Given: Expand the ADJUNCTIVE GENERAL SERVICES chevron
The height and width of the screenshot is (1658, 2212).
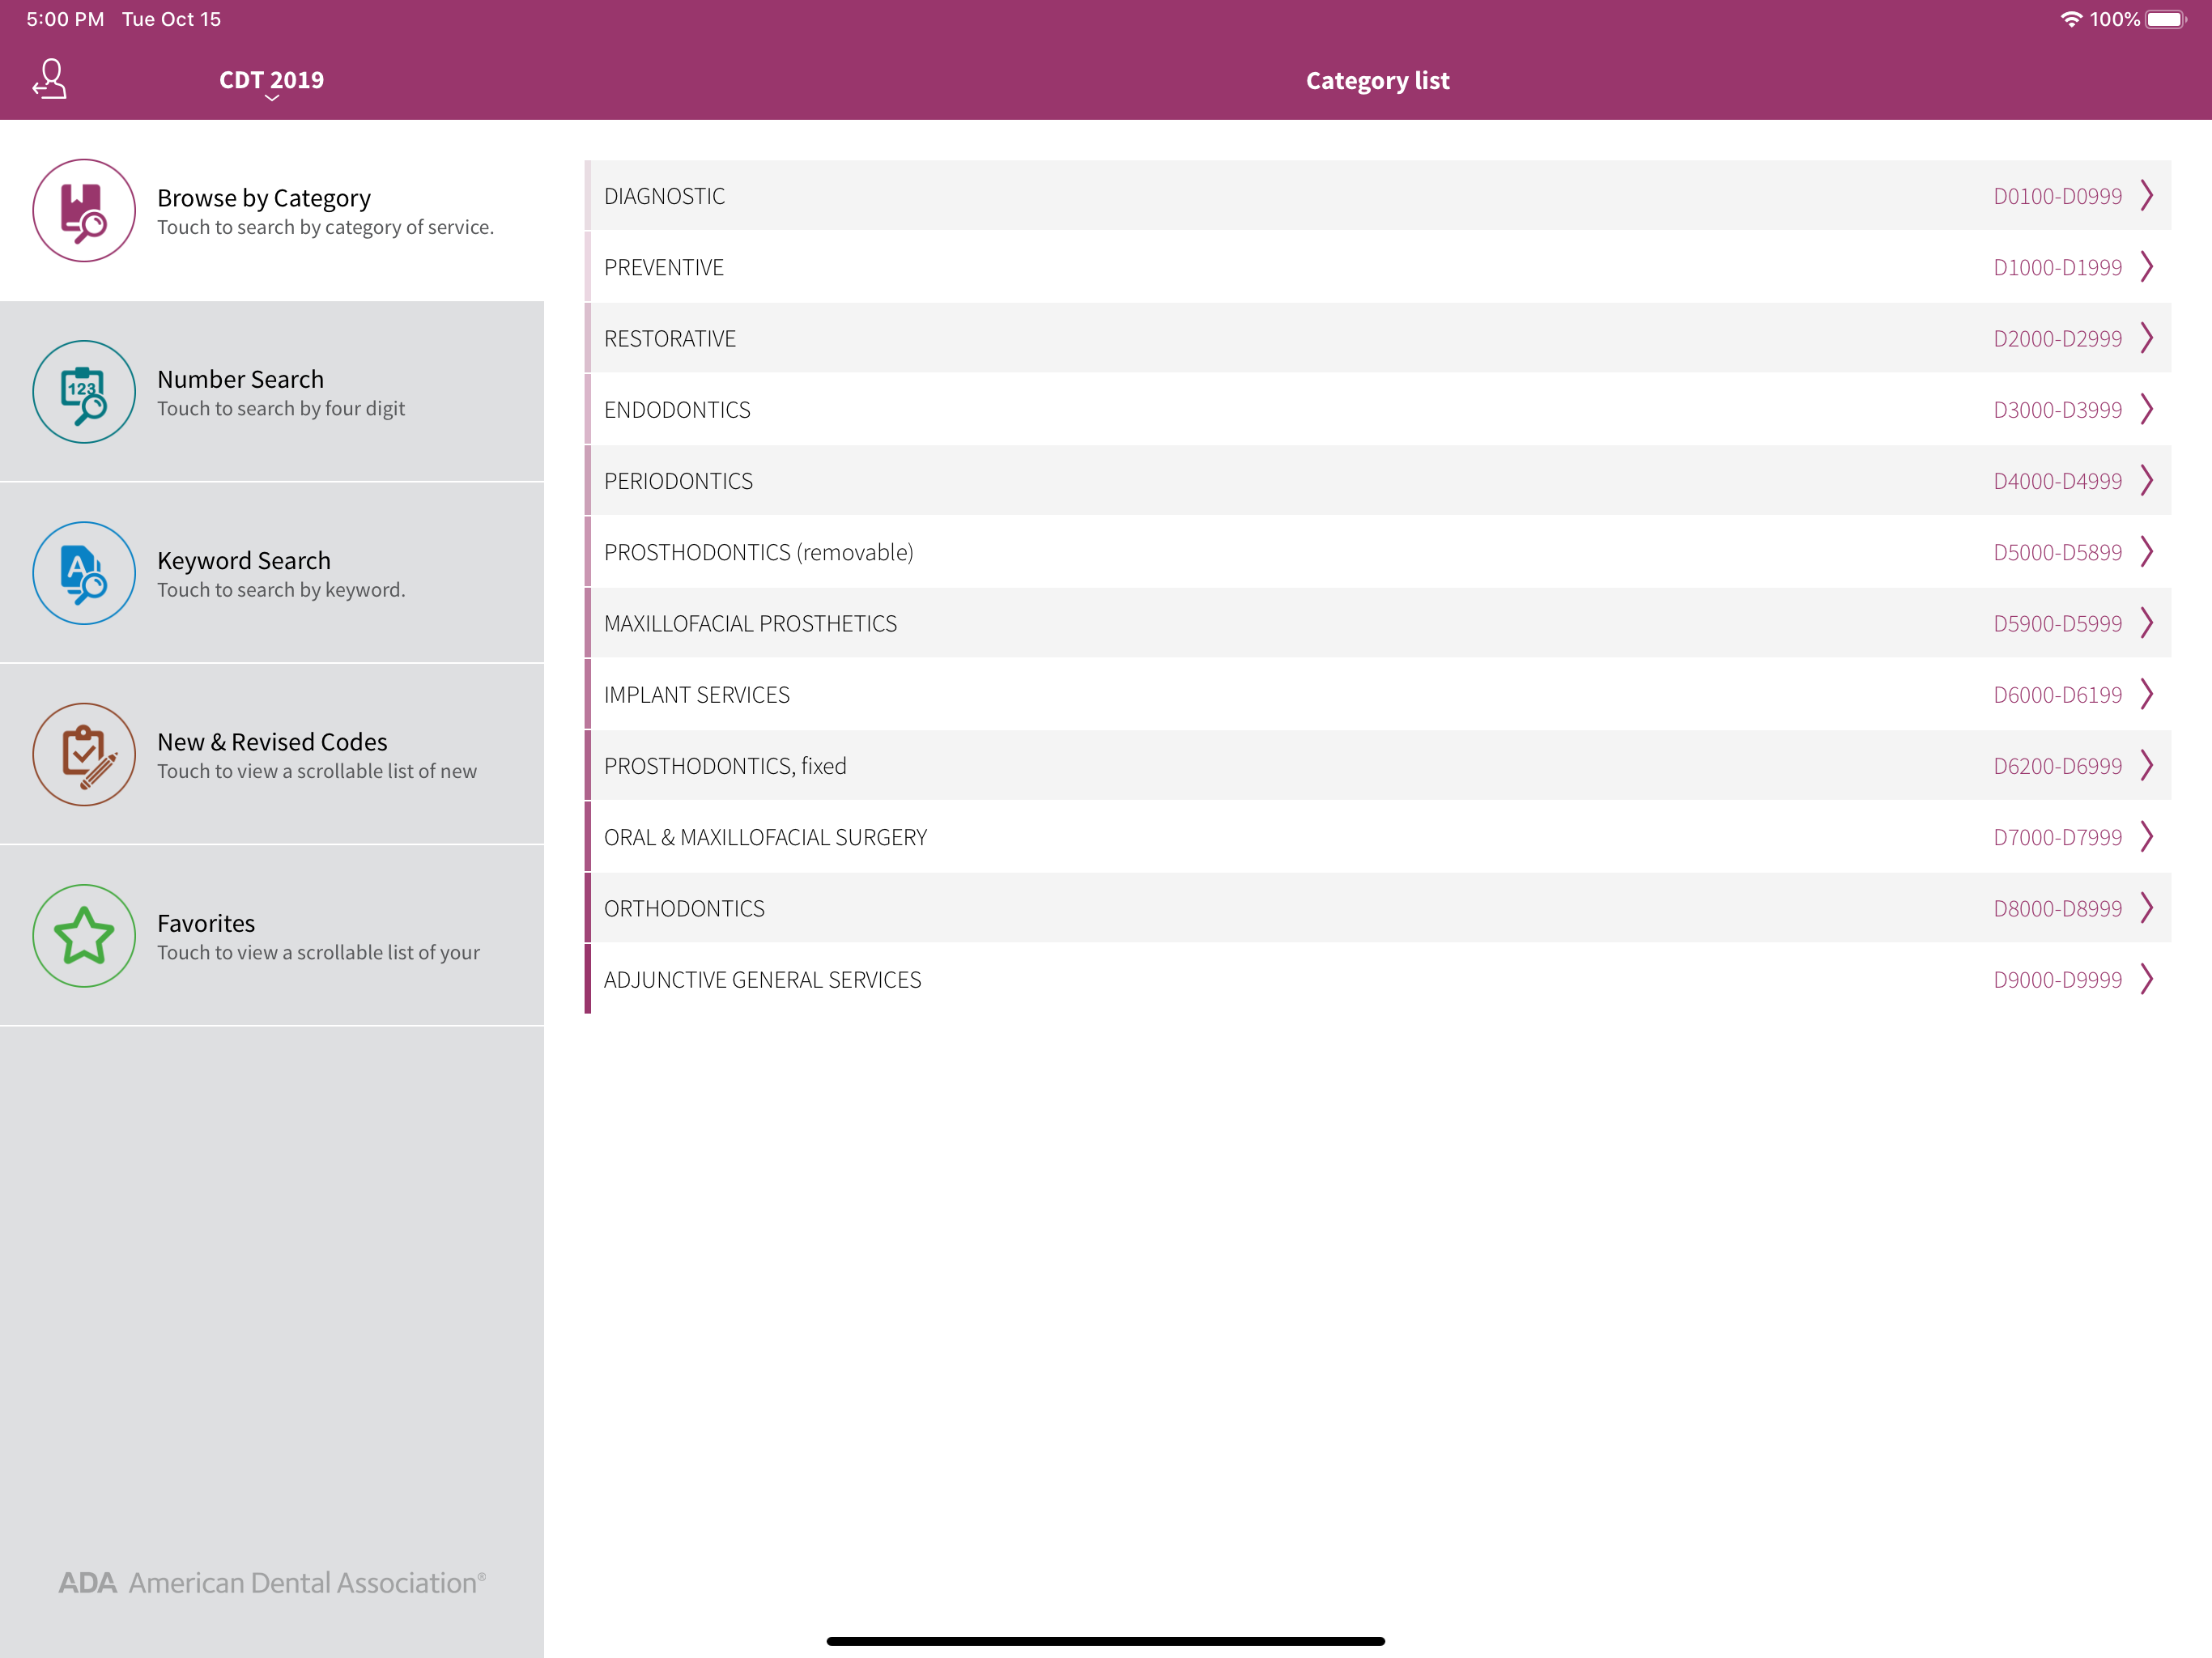Looking at the screenshot, I should (x=2147, y=979).
